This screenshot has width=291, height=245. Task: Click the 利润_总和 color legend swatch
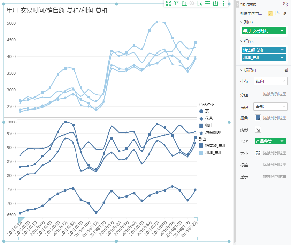(x=201, y=153)
